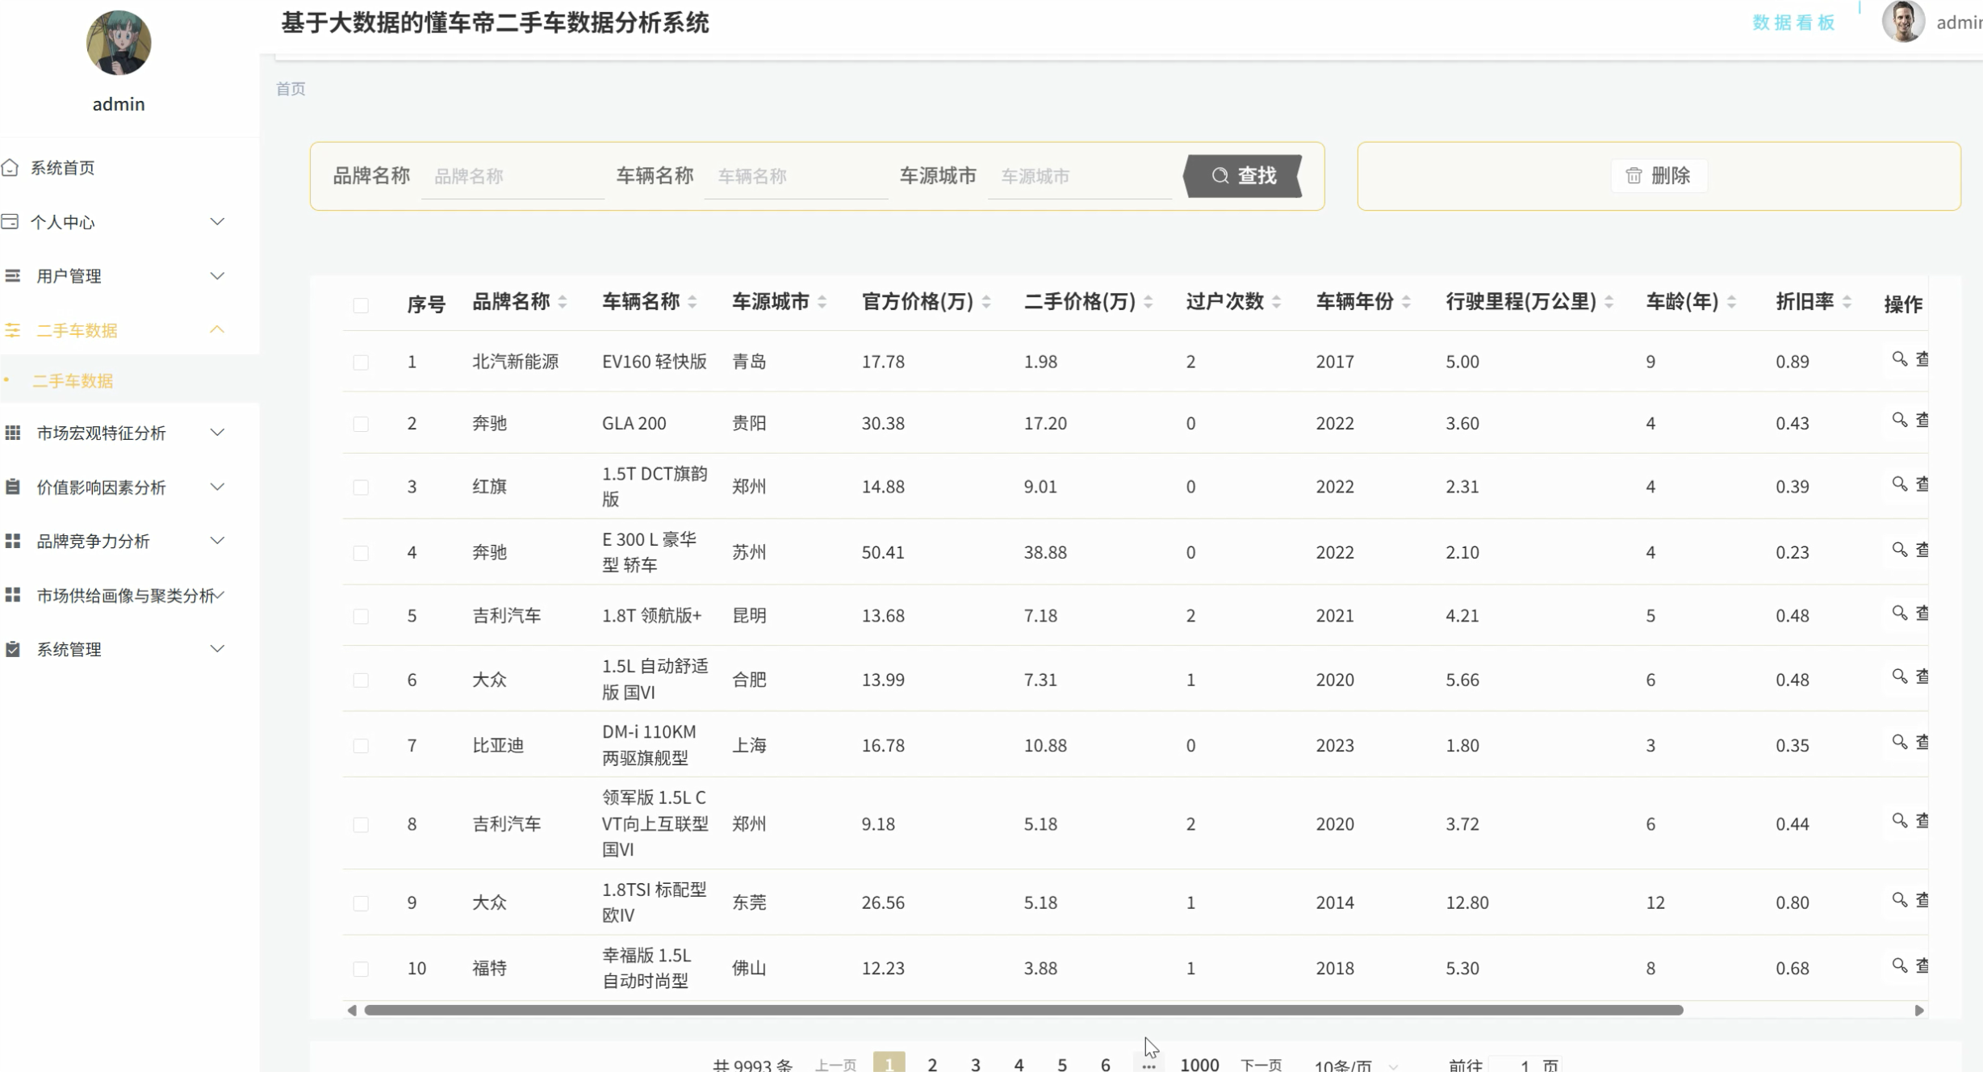Focus the 车源城市 search input
This screenshot has height=1072, width=1983.
click(1079, 176)
